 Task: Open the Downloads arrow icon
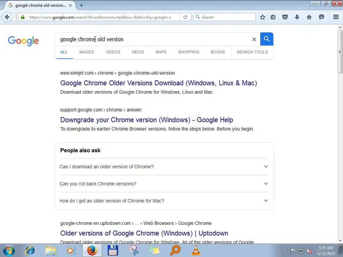click(x=297, y=17)
